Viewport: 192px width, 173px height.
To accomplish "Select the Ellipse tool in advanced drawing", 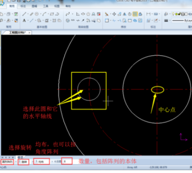I will tap(83, 14).
